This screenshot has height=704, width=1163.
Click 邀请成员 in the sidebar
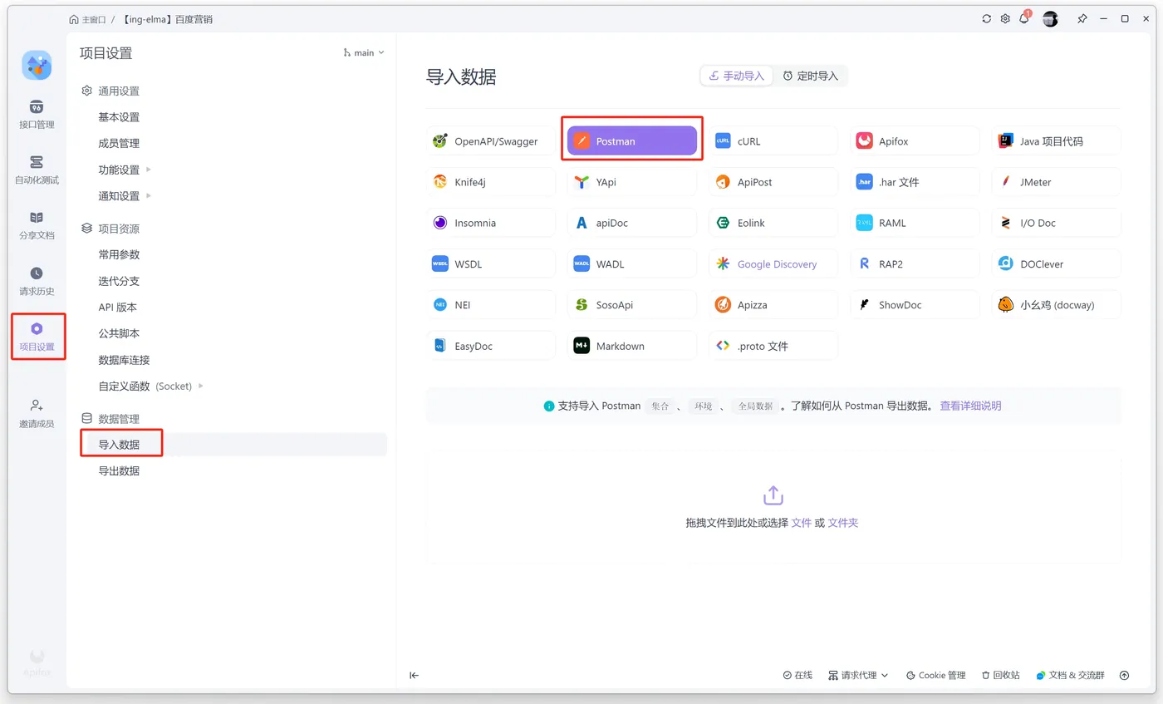(37, 413)
